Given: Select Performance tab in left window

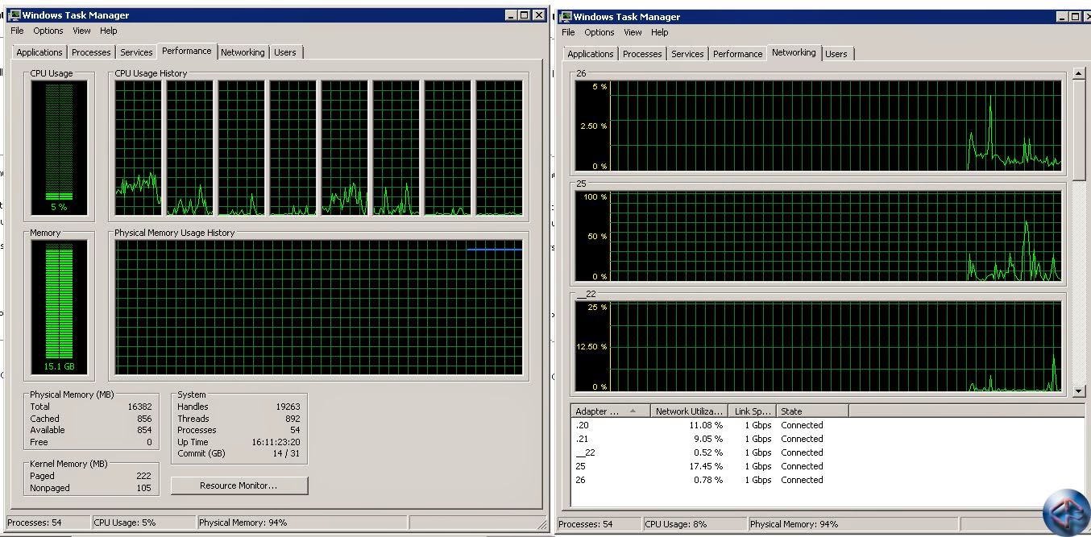Looking at the screenshot, I should tap(187, 51).
